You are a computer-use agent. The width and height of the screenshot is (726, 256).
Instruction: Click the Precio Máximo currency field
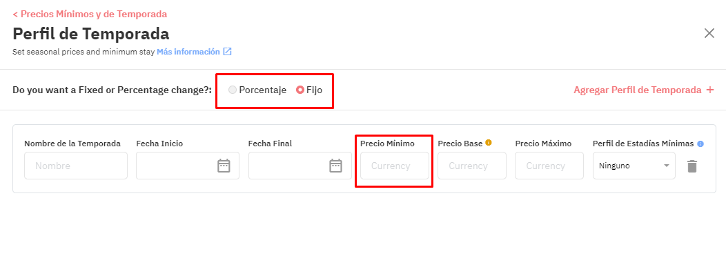[549, 166]
